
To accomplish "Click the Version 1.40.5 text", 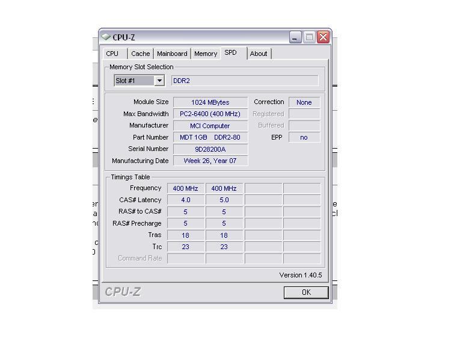I will [301, 275].
